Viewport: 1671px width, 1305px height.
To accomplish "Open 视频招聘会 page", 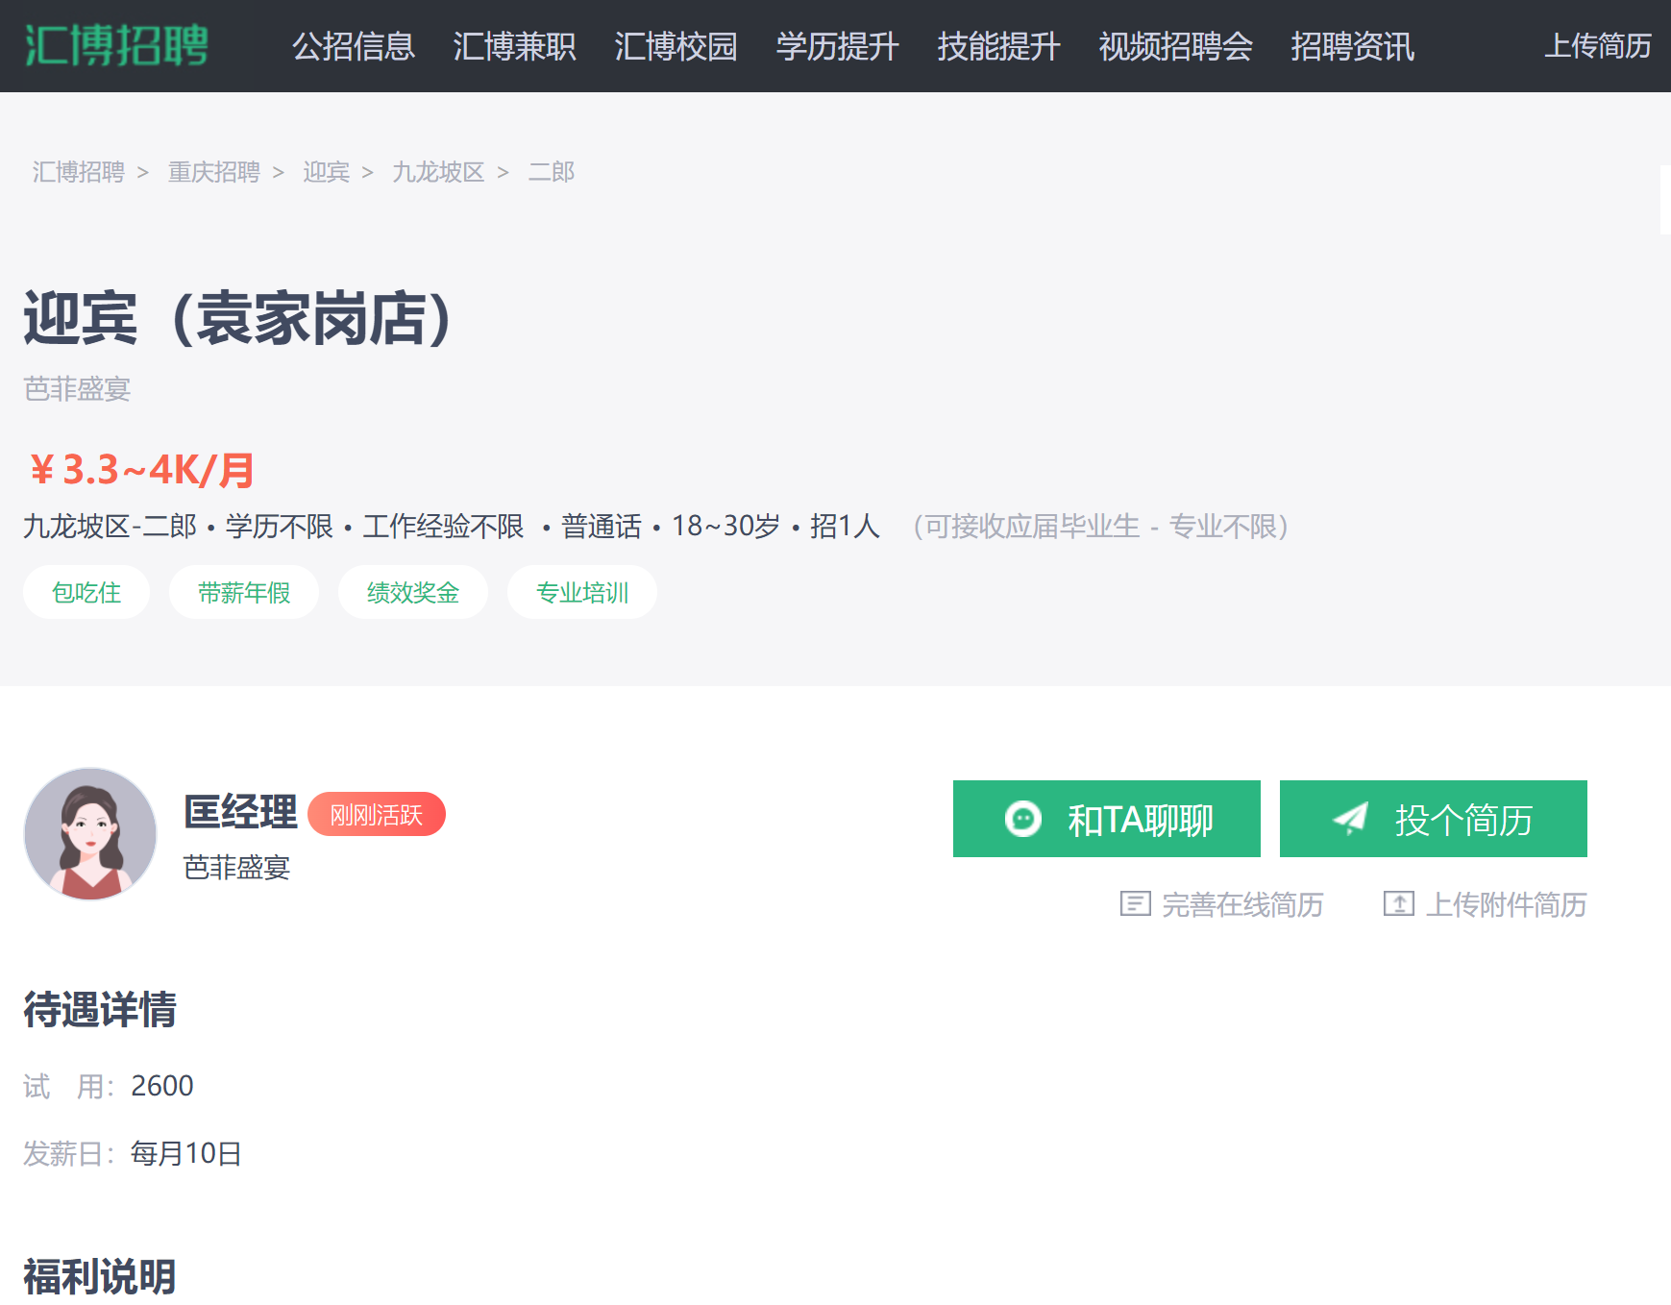I will [x=1176, y=46].
